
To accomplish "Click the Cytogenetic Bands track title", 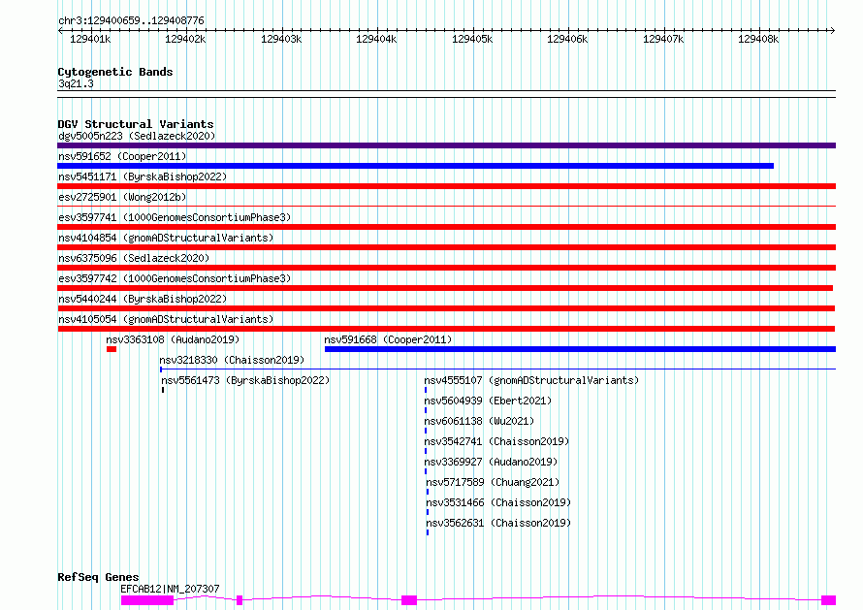I will pos(115,72).
